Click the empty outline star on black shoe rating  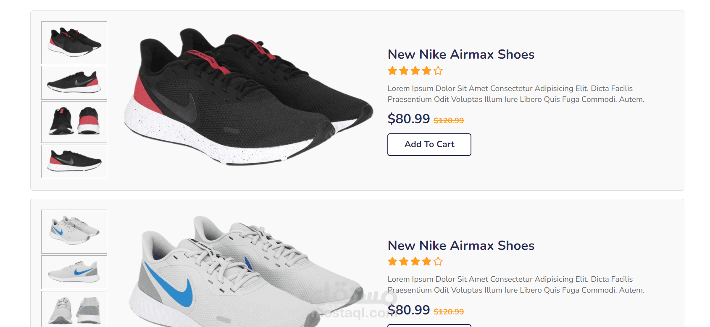pyautogui.click(x=438, y=71)
